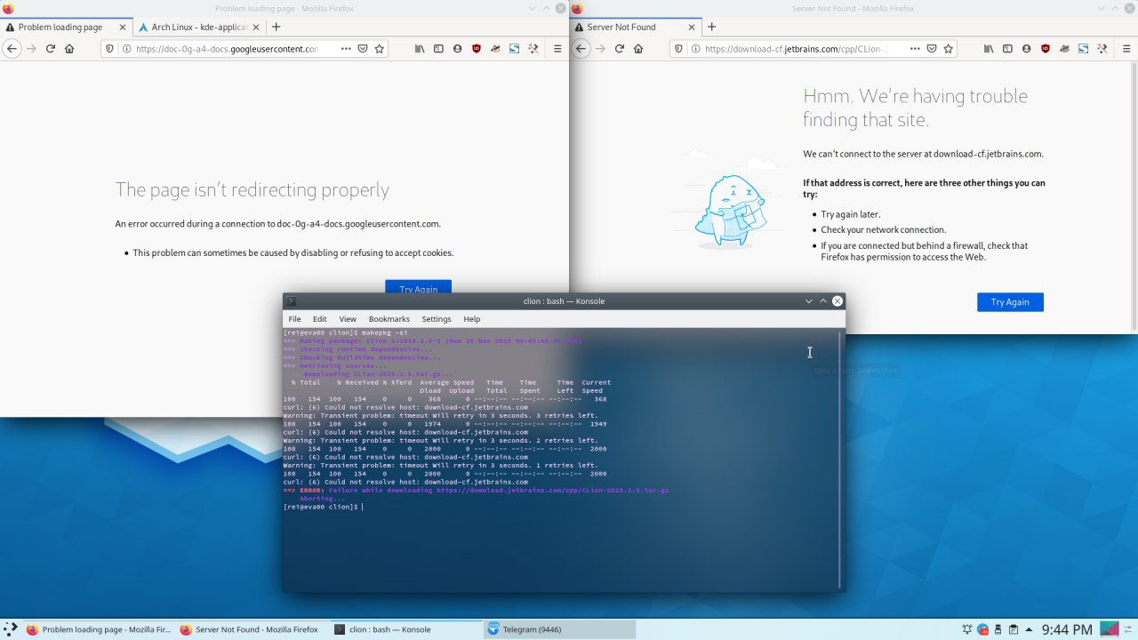Screen dimensions: 1138x640
Task: Reload page in left Firefox window
Action: pyautogui.click(x=51, y=49)
